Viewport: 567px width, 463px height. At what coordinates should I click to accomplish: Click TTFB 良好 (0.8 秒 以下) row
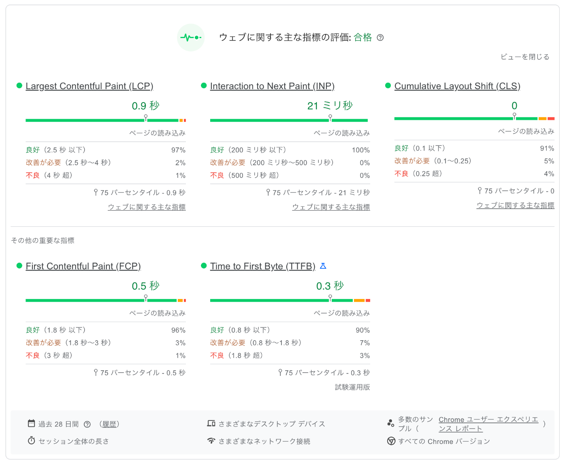coord(290,330)
